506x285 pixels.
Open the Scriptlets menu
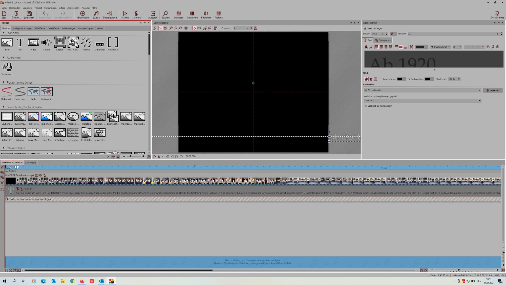[x=27, y=8]
